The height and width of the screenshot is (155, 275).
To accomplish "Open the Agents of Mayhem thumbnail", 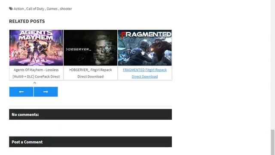I will (36, 48).
